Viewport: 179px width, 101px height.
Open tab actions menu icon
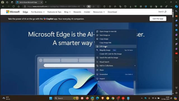pos(12,2)
